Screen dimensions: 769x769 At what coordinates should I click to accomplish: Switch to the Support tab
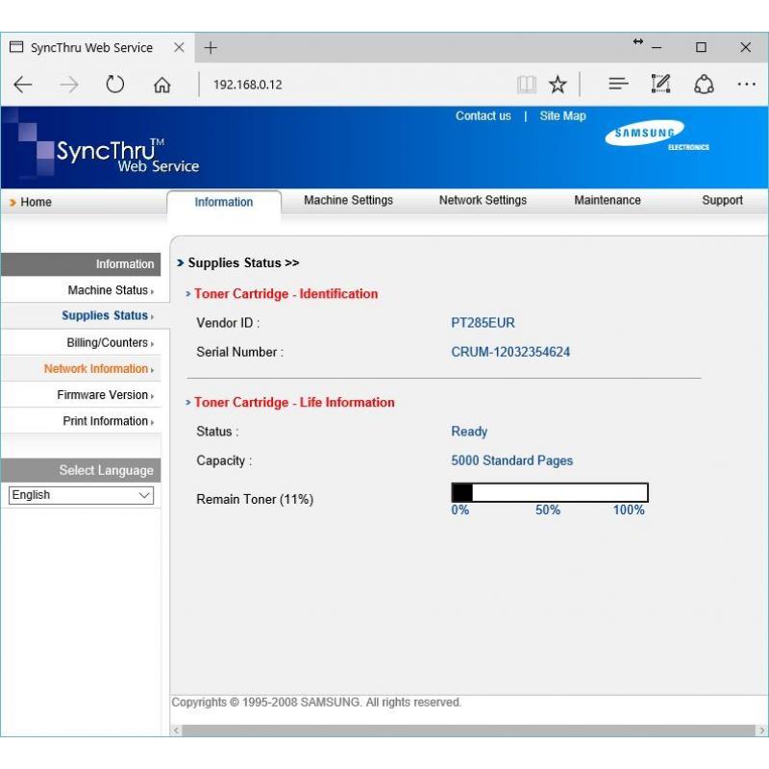click(x=722, y=200)
